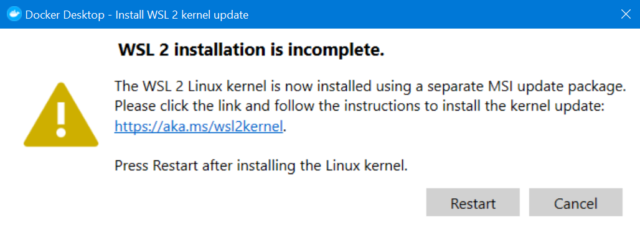Close the dialog with the X button
The image size is (640, 233).
coord(626,14)
